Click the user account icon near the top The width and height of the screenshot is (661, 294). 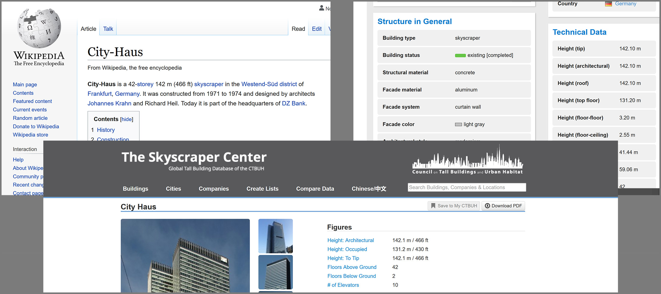pyautogui.click(x=321, y=8)
